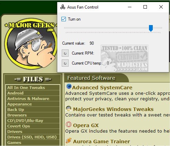This screenshot has width=170, height=146.
Task: Click the MajorGeeks mascot logo
Action: (x=31, y=44)
